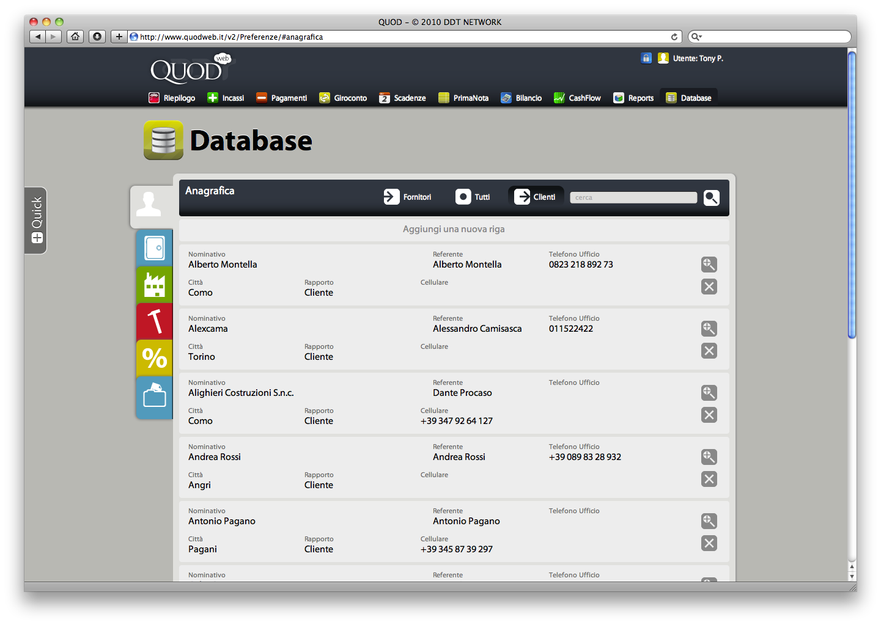View details of Alighieri Costruzioni S.n.c.
This screenshot has width=881, height=625.
pyautogui.click(x=709, y=393)
